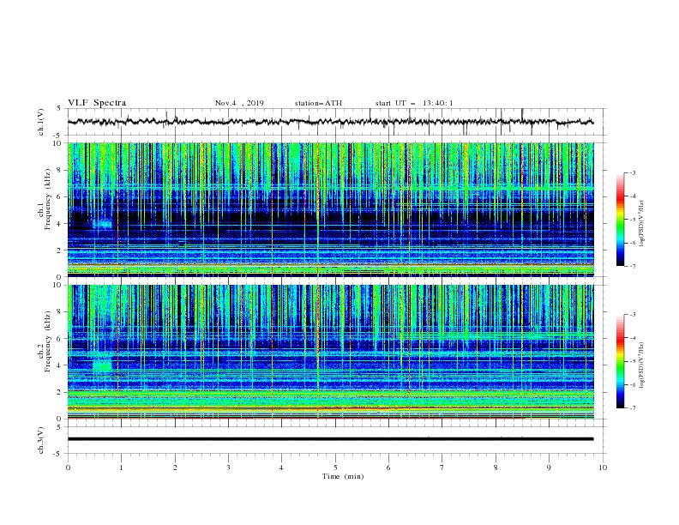Click the "-7" tick on ch.2 color bar
The height and width of the screenshot is (525, 679).
632,407
